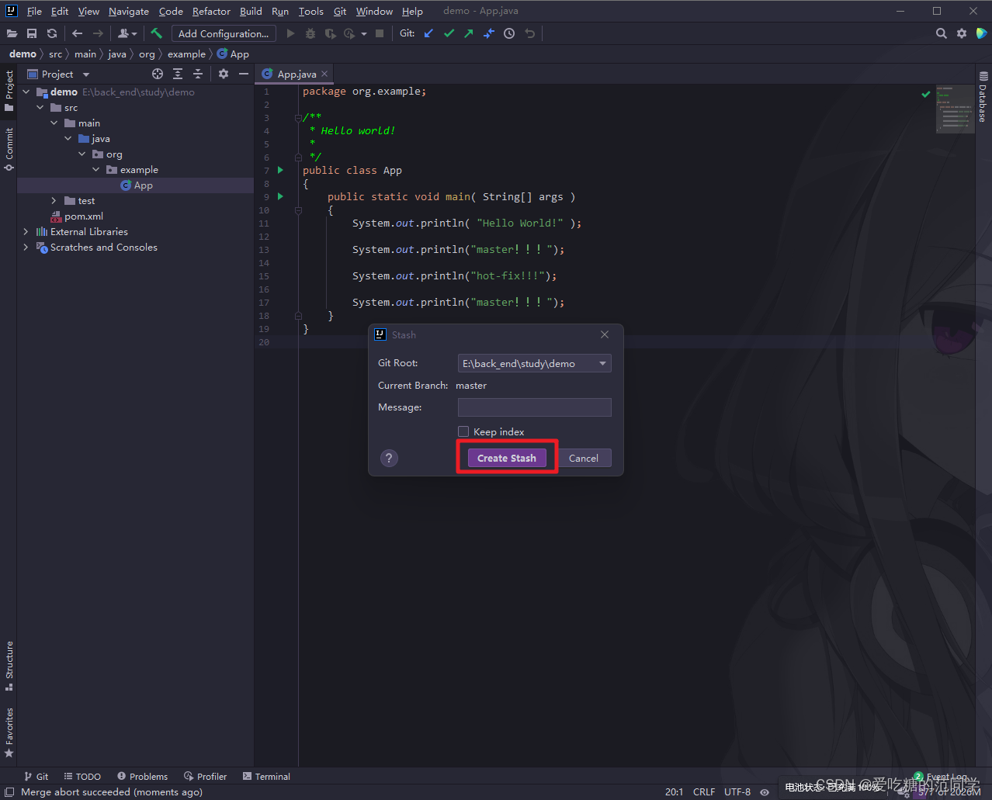Click the Build project hammer icon
Screen dimensions: 992x800
[156, 33]
